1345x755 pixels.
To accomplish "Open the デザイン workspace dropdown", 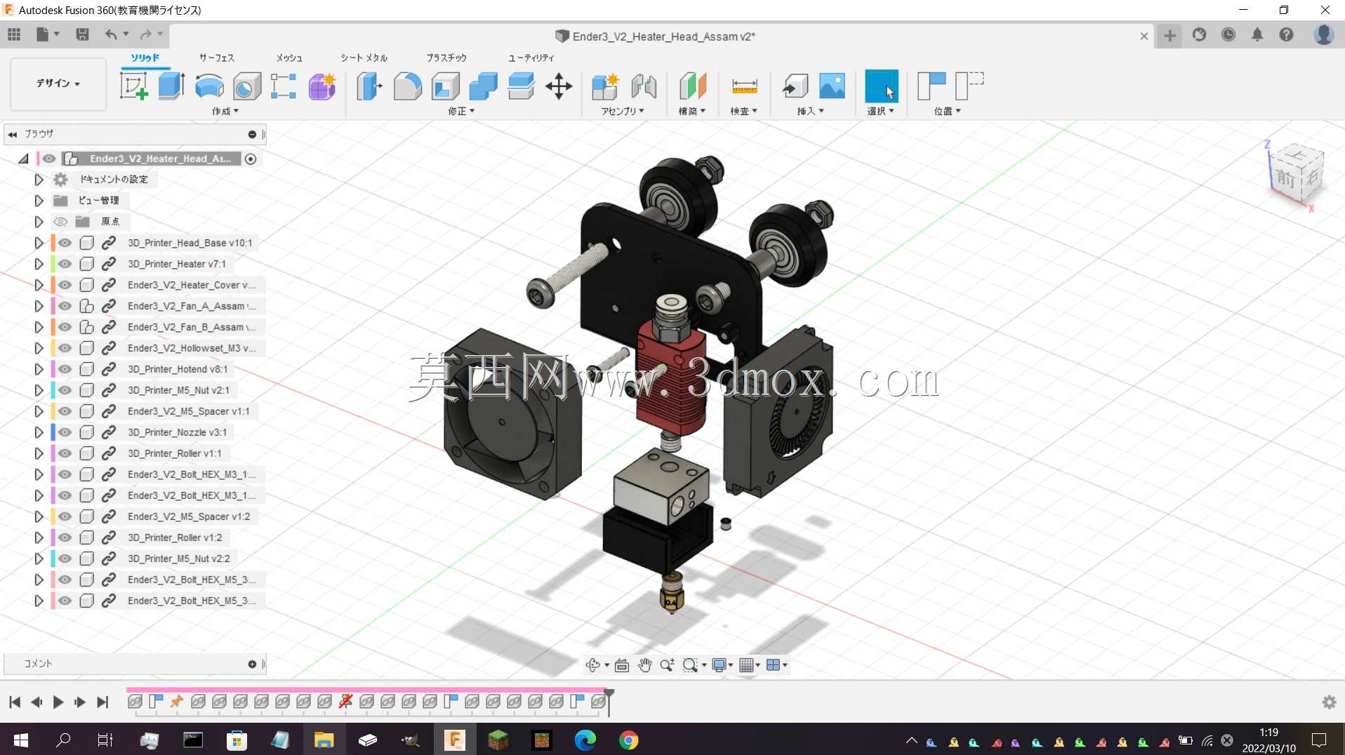I will pos(58,83).
